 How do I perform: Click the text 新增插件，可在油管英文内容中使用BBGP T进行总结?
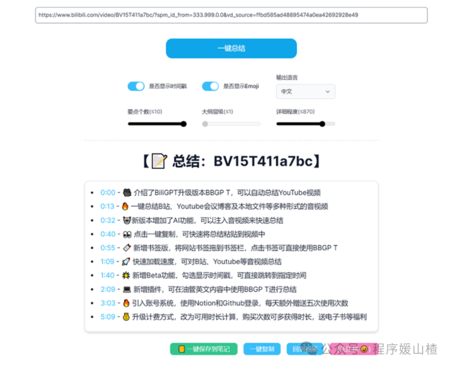[215, 289]
